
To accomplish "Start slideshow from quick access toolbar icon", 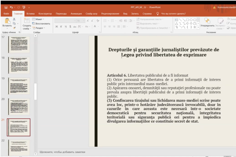I will pyautogui.click(x=24, y=7).
